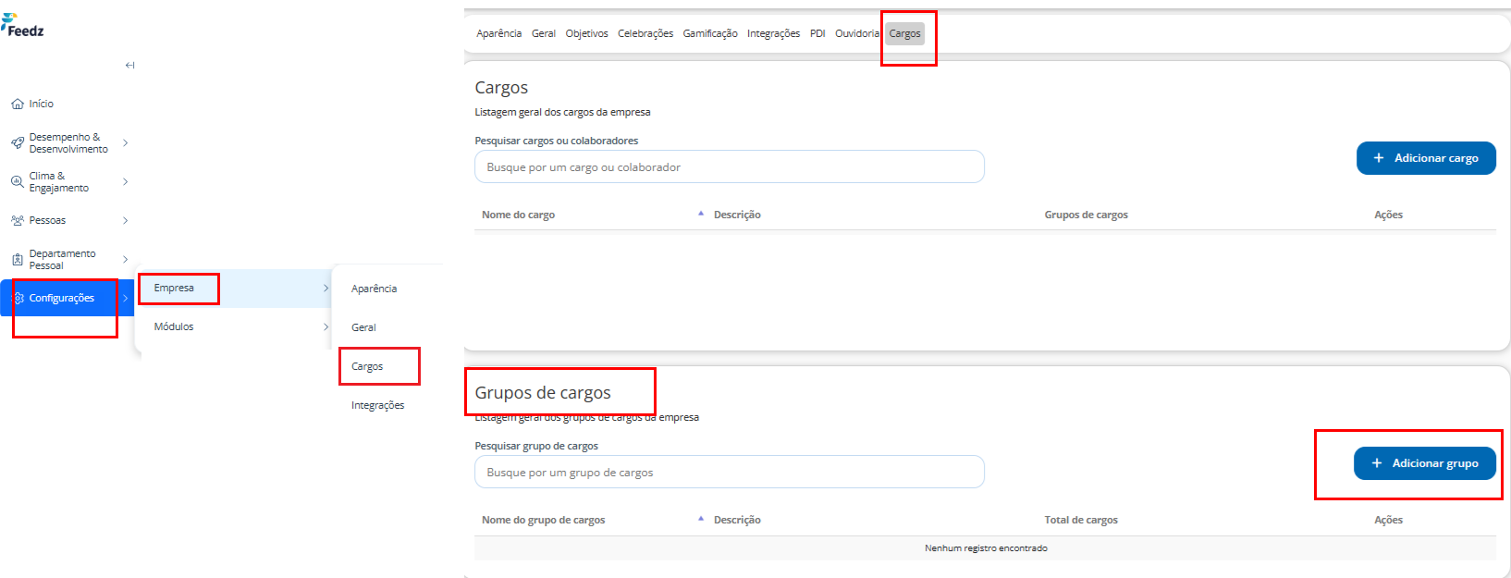This screenshot has height=578, width=1511.
Task: Click the Início home icon
Action: tap(18, 104)
